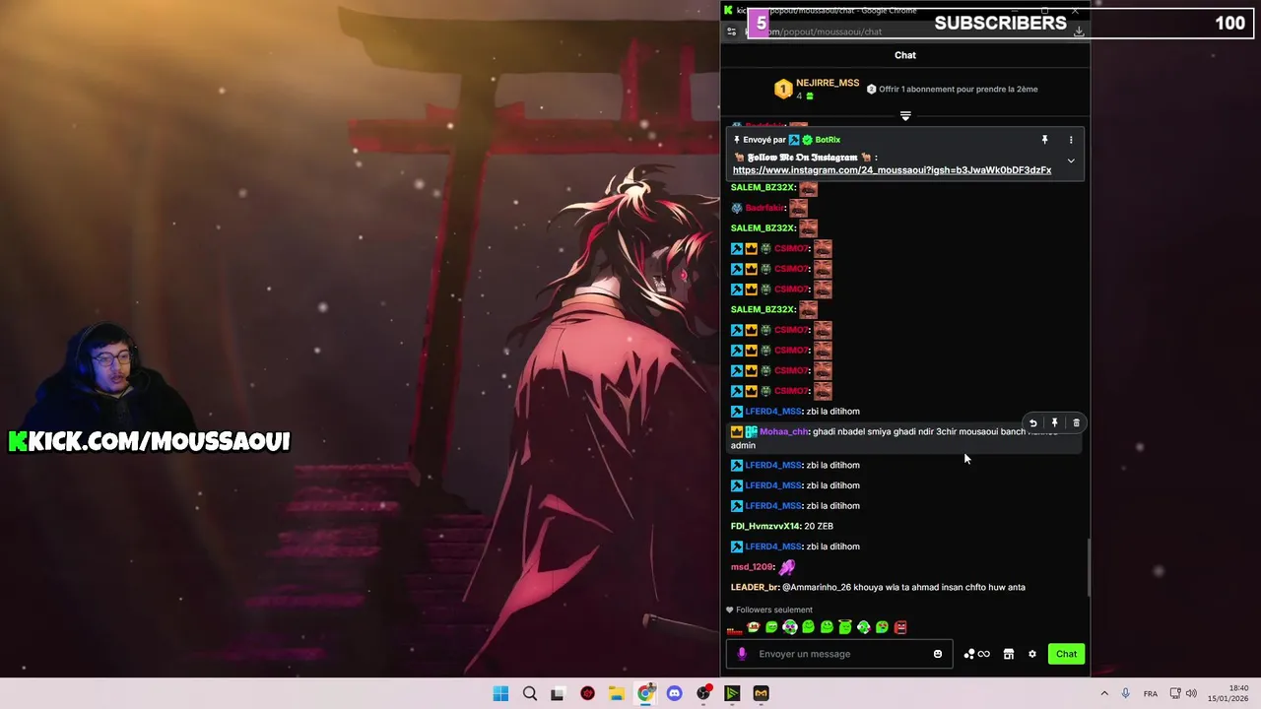
Task: Click NEJIRRE_MSS top gifter name
Action: tap(828, 83)
